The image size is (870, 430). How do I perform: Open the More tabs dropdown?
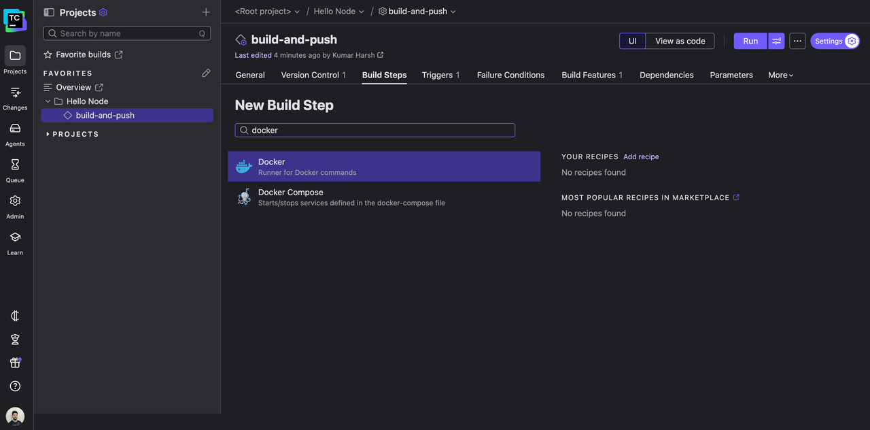click(x=780, y=75)
